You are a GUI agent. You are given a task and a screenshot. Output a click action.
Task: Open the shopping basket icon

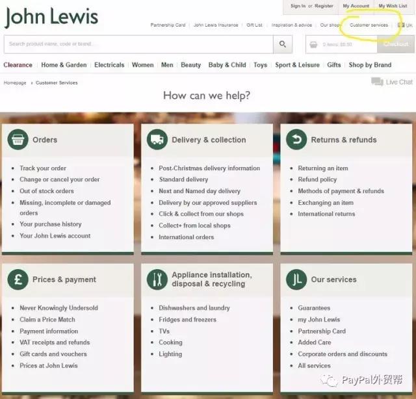313,44
